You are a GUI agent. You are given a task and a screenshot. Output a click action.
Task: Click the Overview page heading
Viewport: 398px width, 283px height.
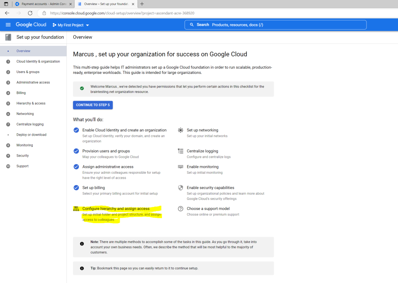coord(82,37)
